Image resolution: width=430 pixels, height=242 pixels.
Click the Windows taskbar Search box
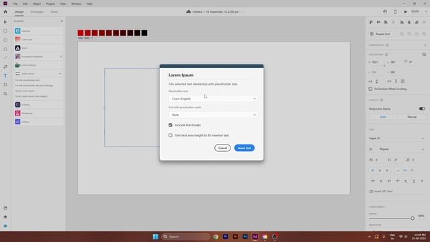(x=185, y=237)
